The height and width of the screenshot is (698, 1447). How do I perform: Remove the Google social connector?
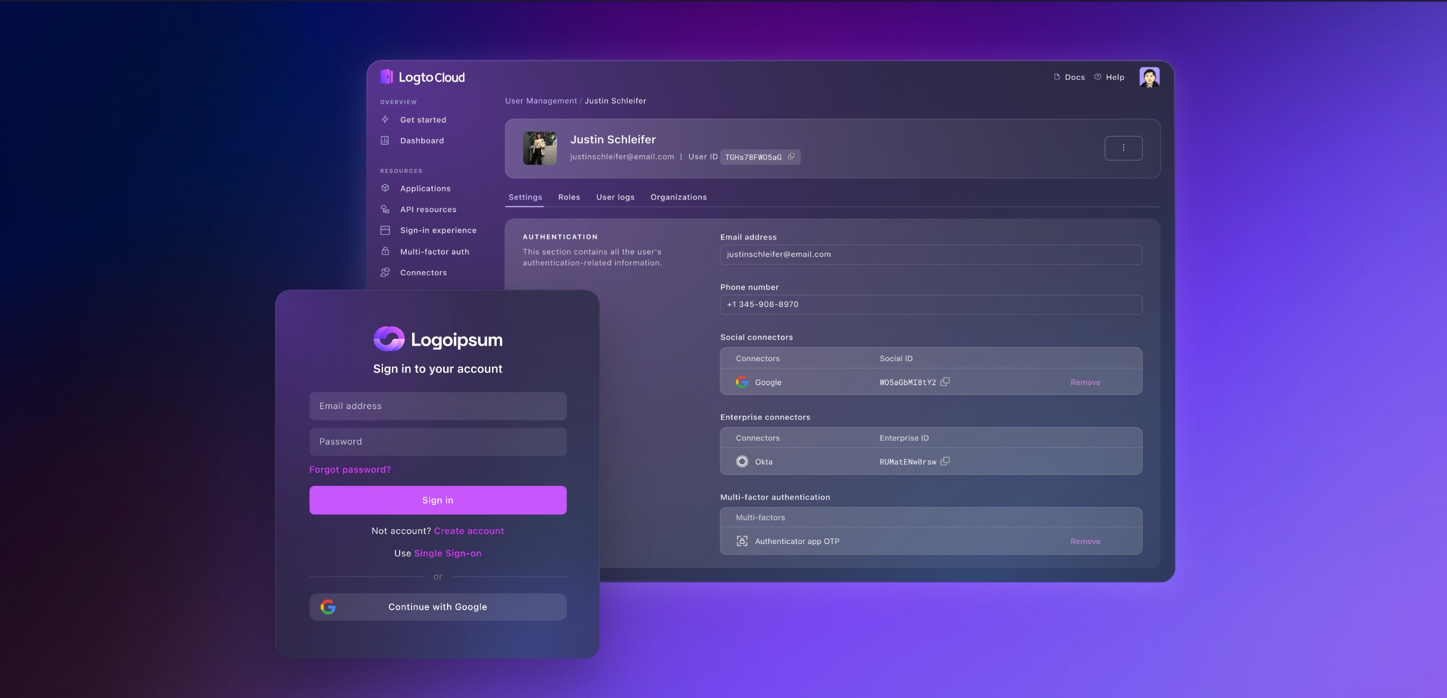pyautogui.click(x=1085, y=382)
